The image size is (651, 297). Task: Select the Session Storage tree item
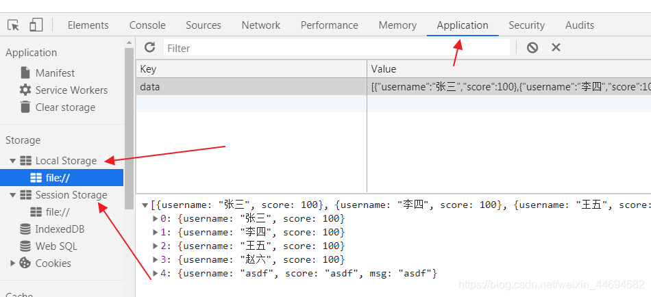[71, 194]
